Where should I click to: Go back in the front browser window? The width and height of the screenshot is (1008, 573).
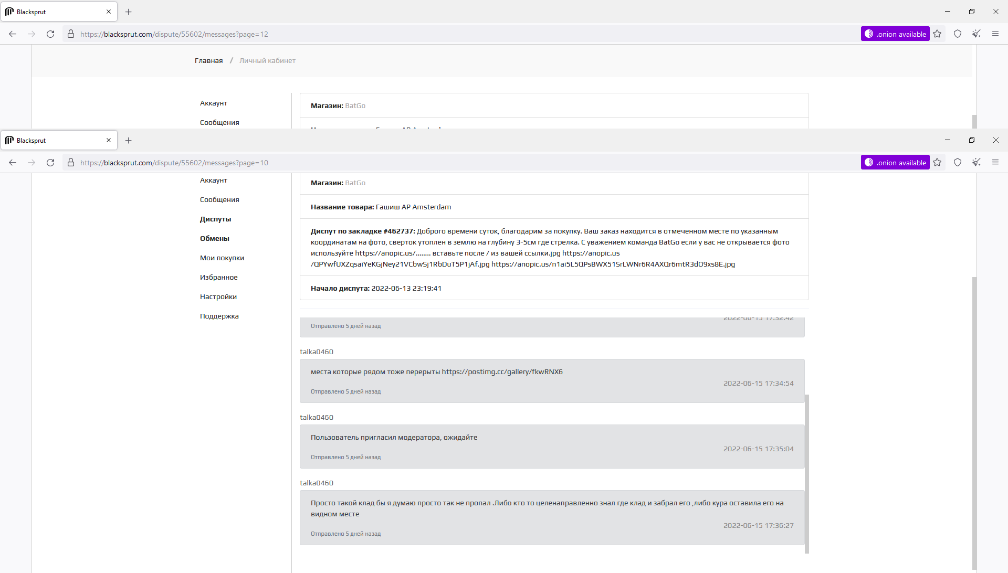(x=13, y=163)
